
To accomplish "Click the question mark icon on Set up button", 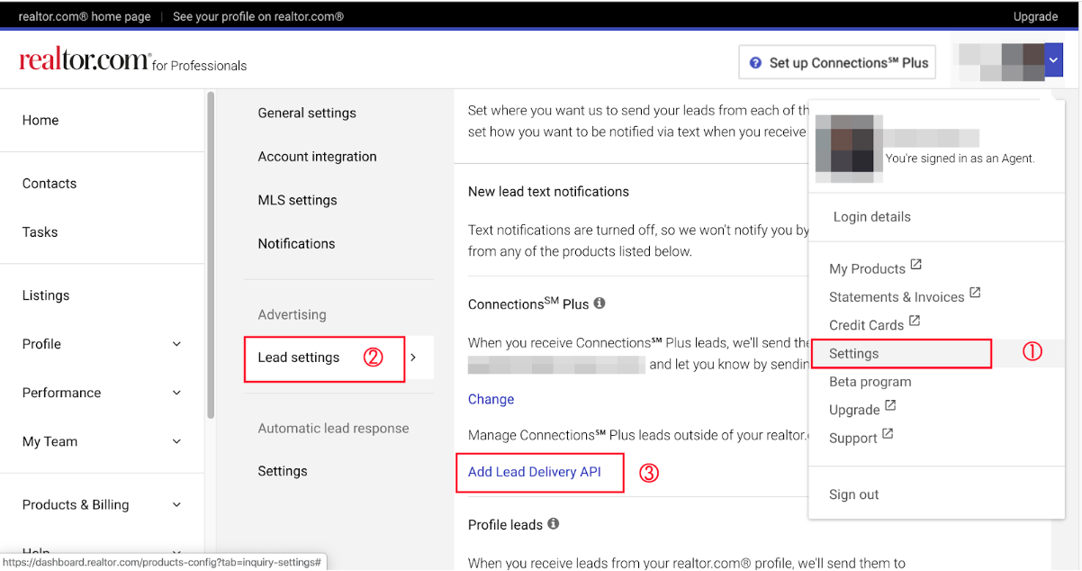I will (x=755, y=63).
